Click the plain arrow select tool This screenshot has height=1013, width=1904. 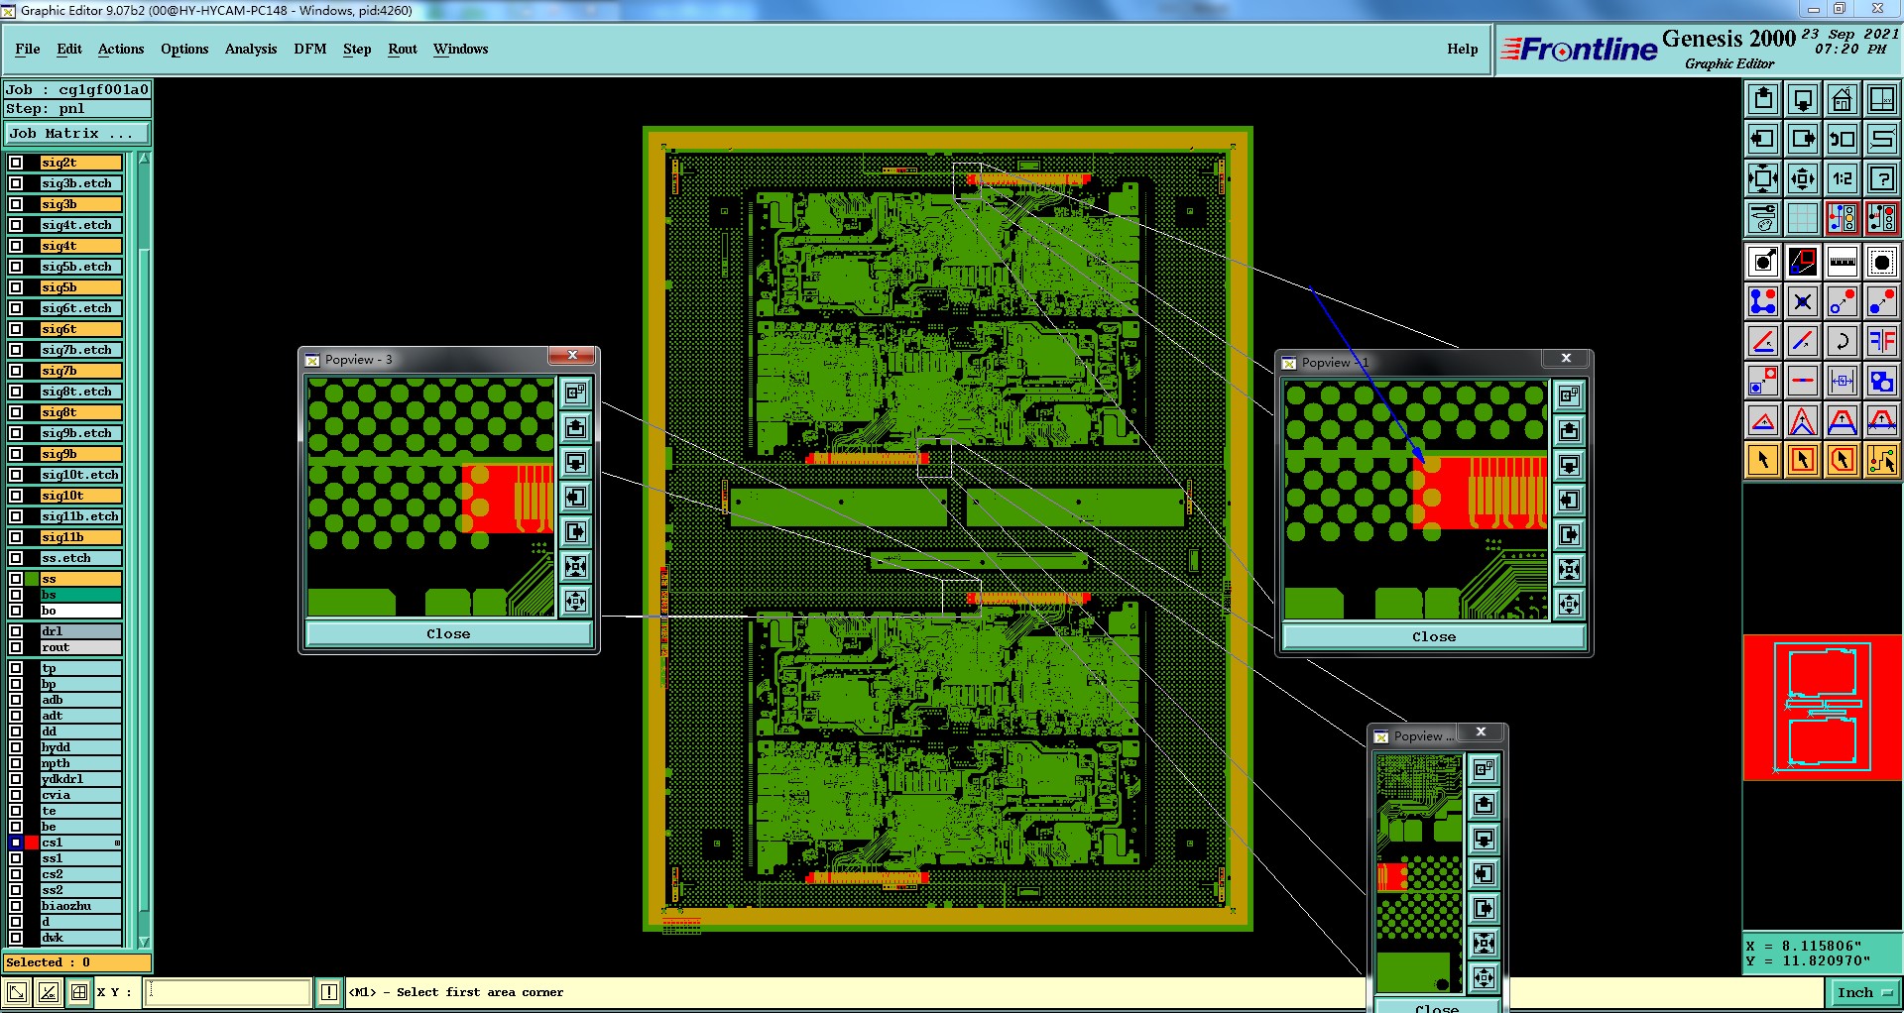click(x=1763, y=460)
